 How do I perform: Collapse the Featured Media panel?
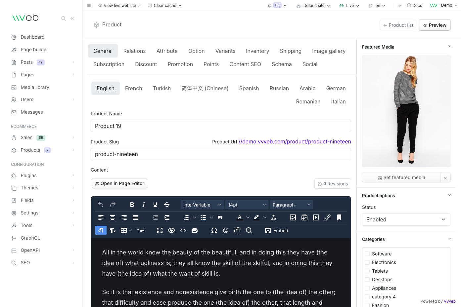click(449, 47)
